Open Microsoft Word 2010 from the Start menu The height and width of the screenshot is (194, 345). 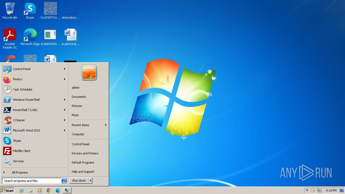[x=34, y=130]
